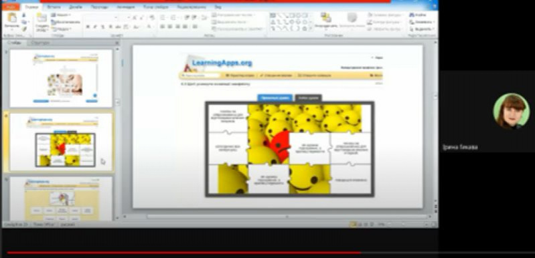Toggle Bold formatting
The image size is (535, 258).
88,27
